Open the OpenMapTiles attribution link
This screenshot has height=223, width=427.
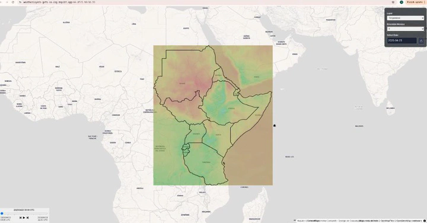pyautogui.click(x=387, y=221)
